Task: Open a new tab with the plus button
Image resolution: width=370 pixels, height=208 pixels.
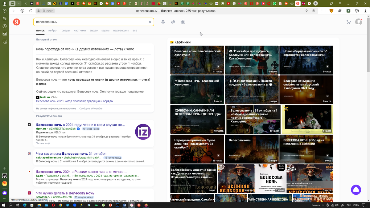Action: (315, 3)
